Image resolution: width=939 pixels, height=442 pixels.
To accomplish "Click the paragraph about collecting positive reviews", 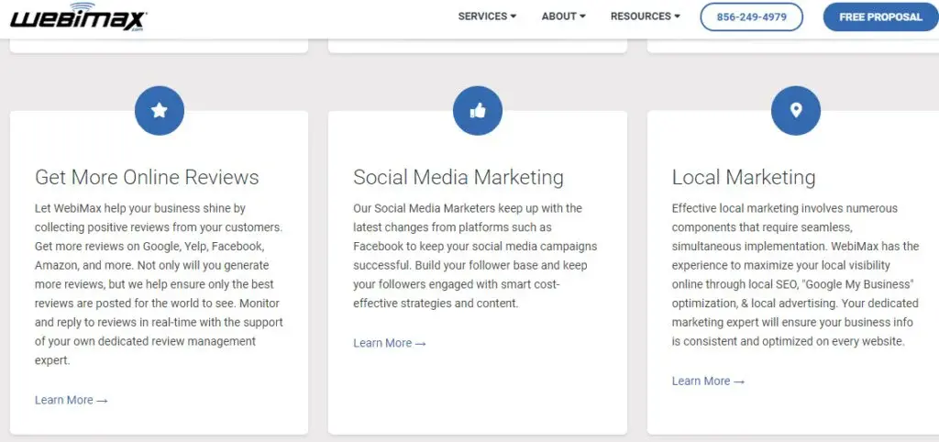I will click(x=159, y=284).
